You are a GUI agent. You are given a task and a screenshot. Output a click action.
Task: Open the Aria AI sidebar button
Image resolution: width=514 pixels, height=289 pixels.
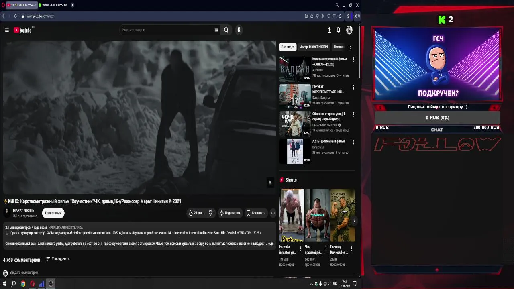pyautogui.click(x=357, y=16)
